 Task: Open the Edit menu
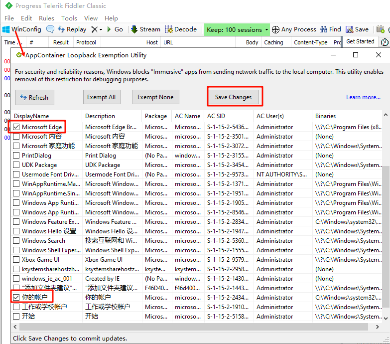26,18
